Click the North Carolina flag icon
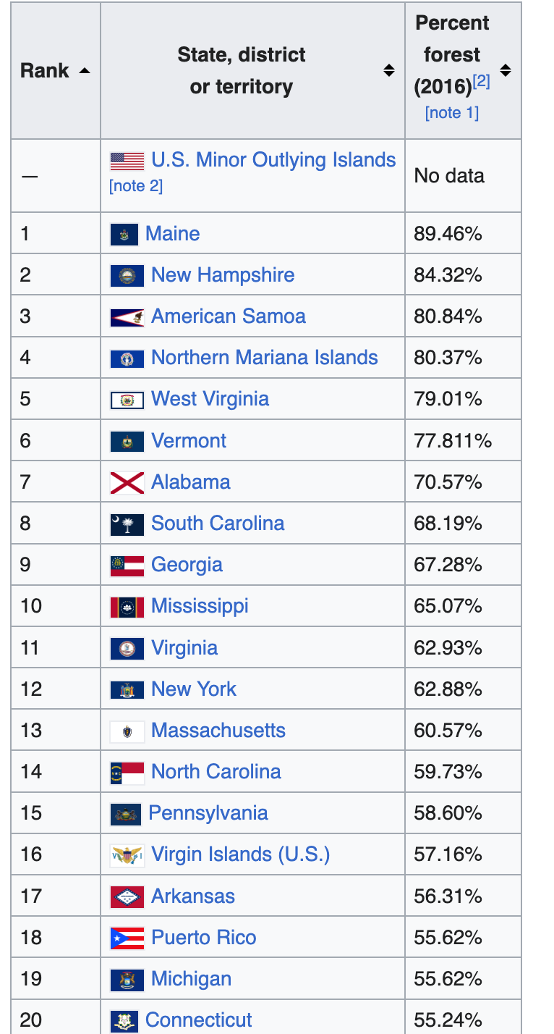 (x=127, y=772)
